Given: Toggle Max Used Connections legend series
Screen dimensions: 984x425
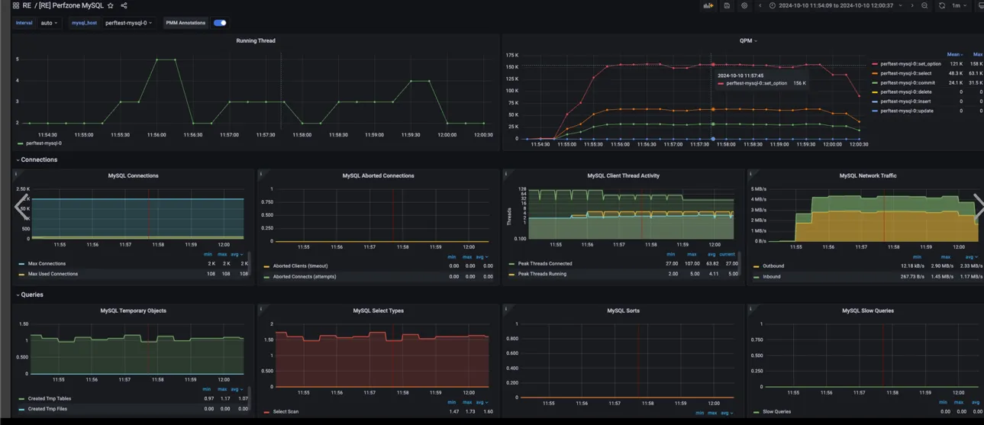Looking at the screenshot, I should (x=53, y=274).
